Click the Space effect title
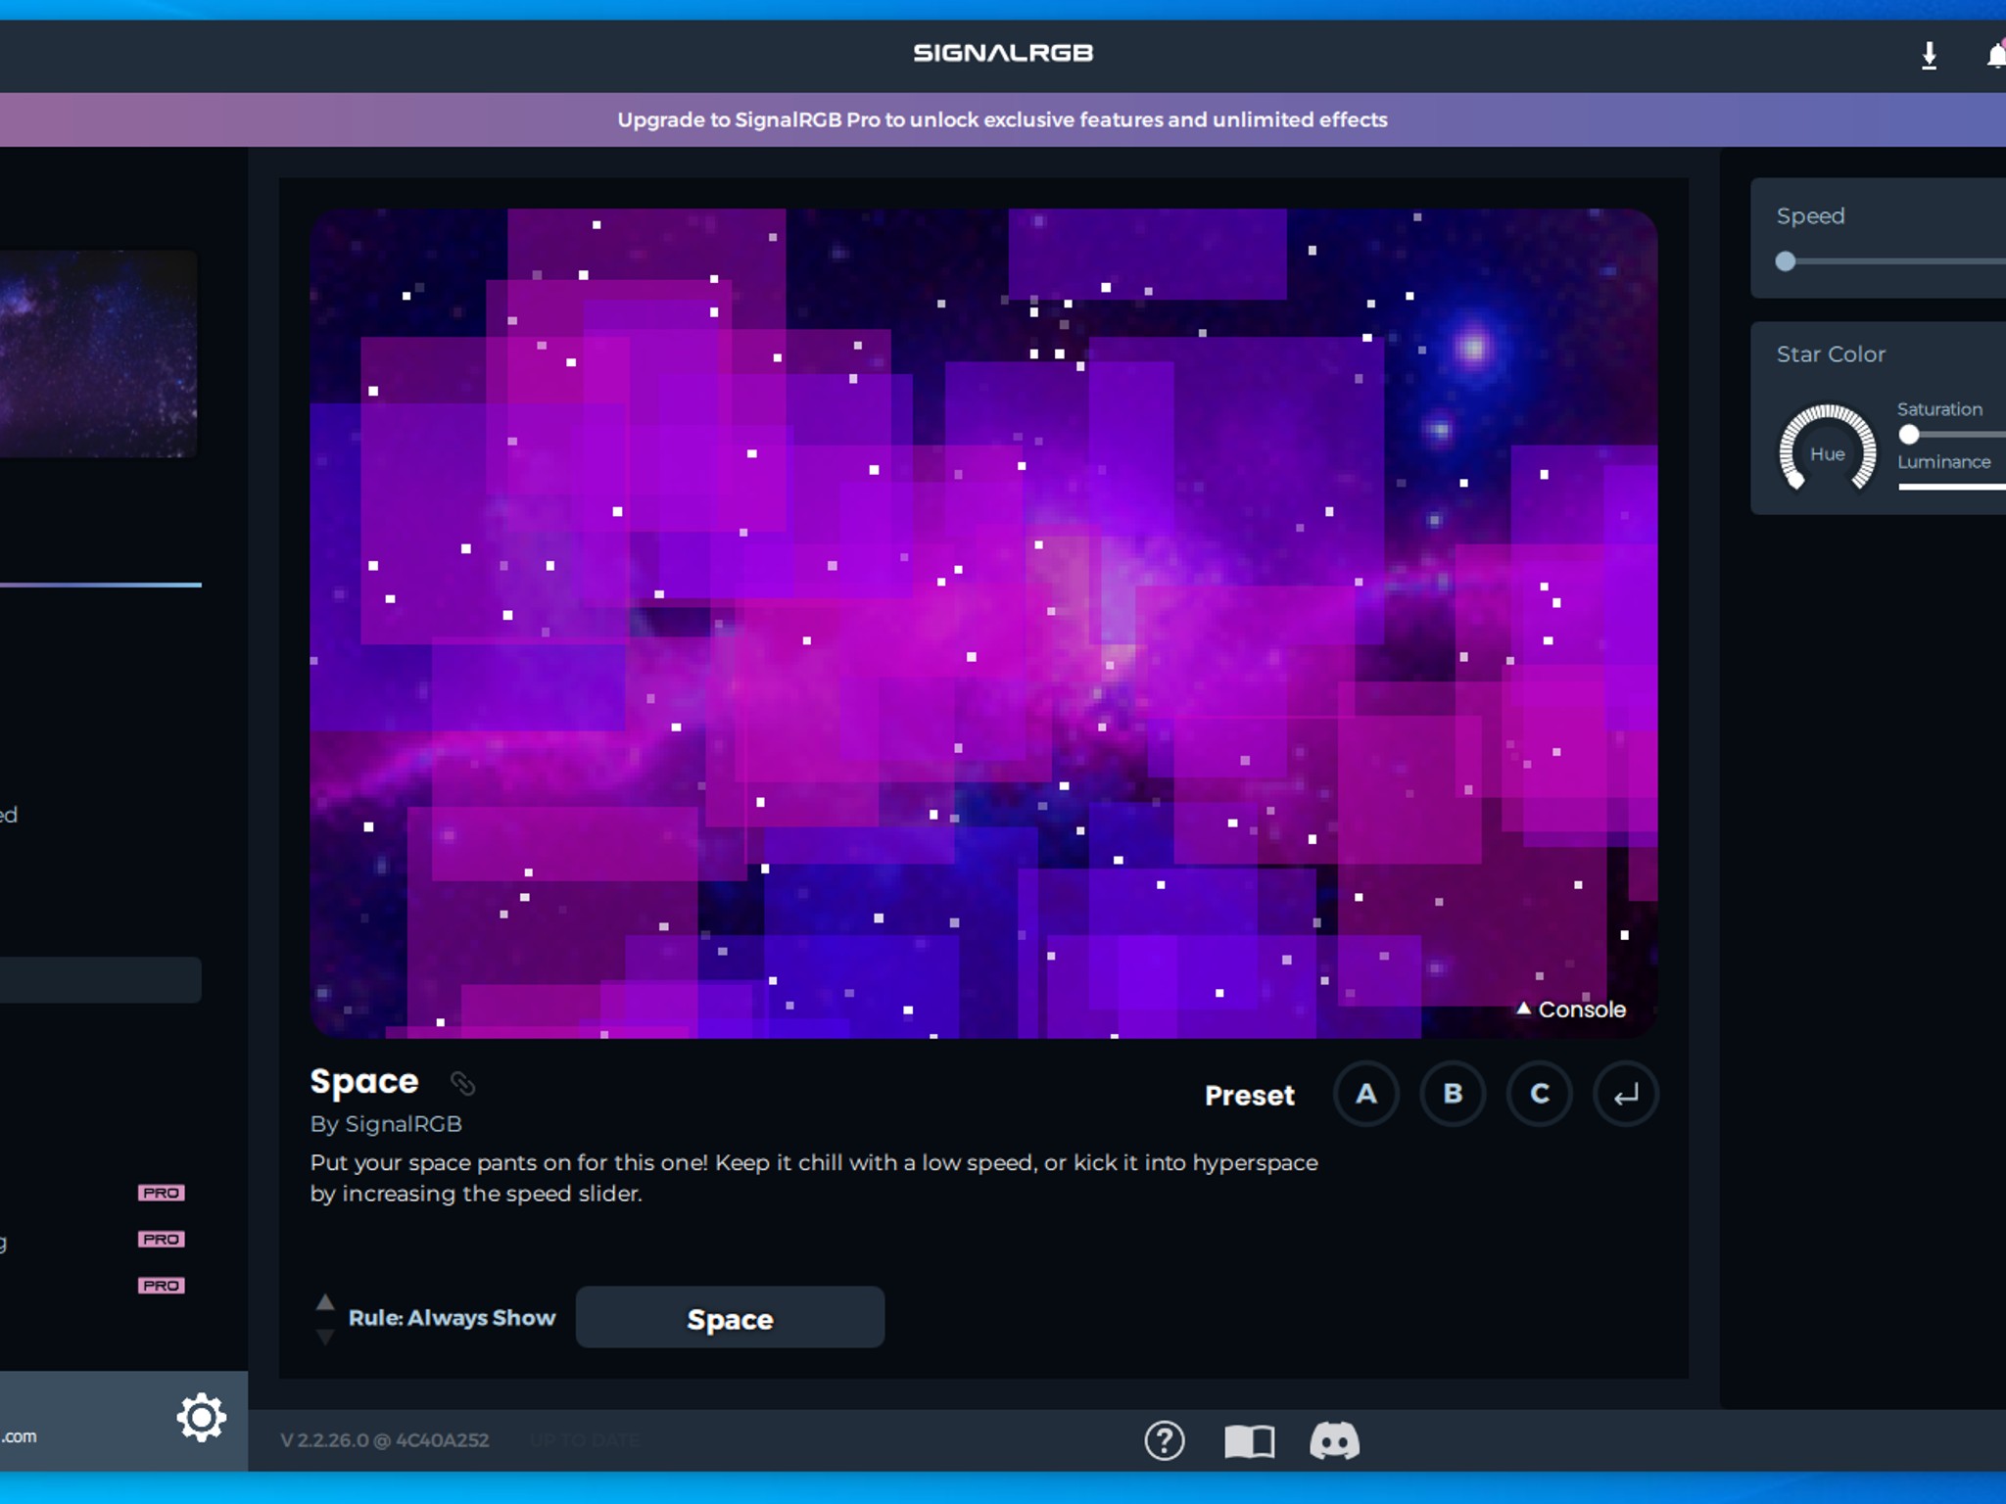 364,1082
